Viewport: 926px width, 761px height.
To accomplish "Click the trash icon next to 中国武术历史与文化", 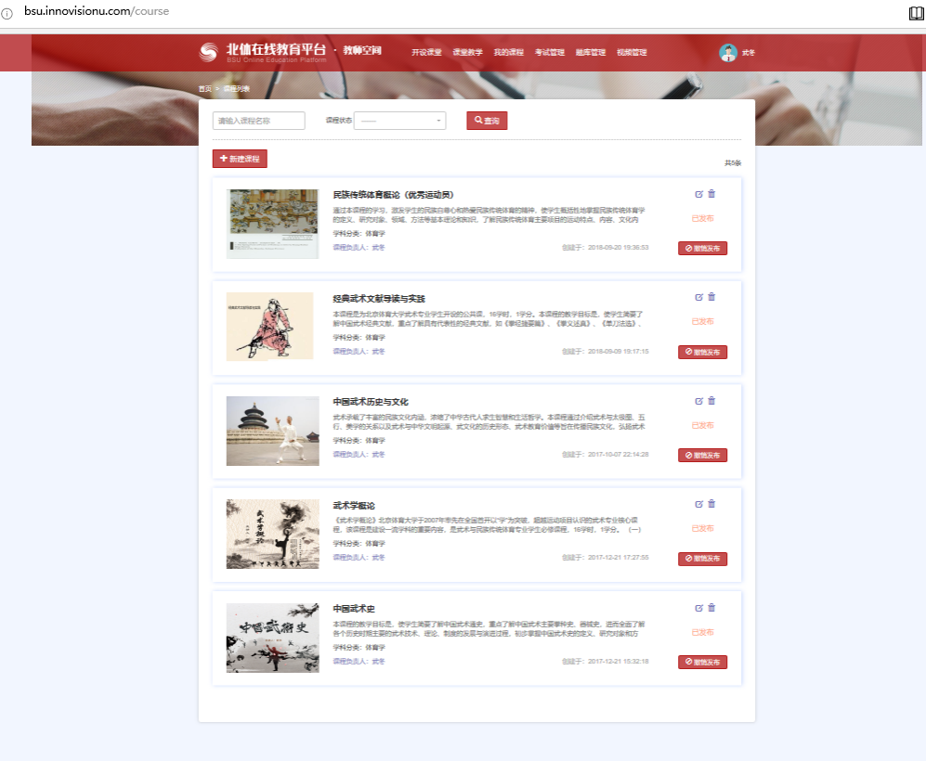I will (x=711, y=400).
